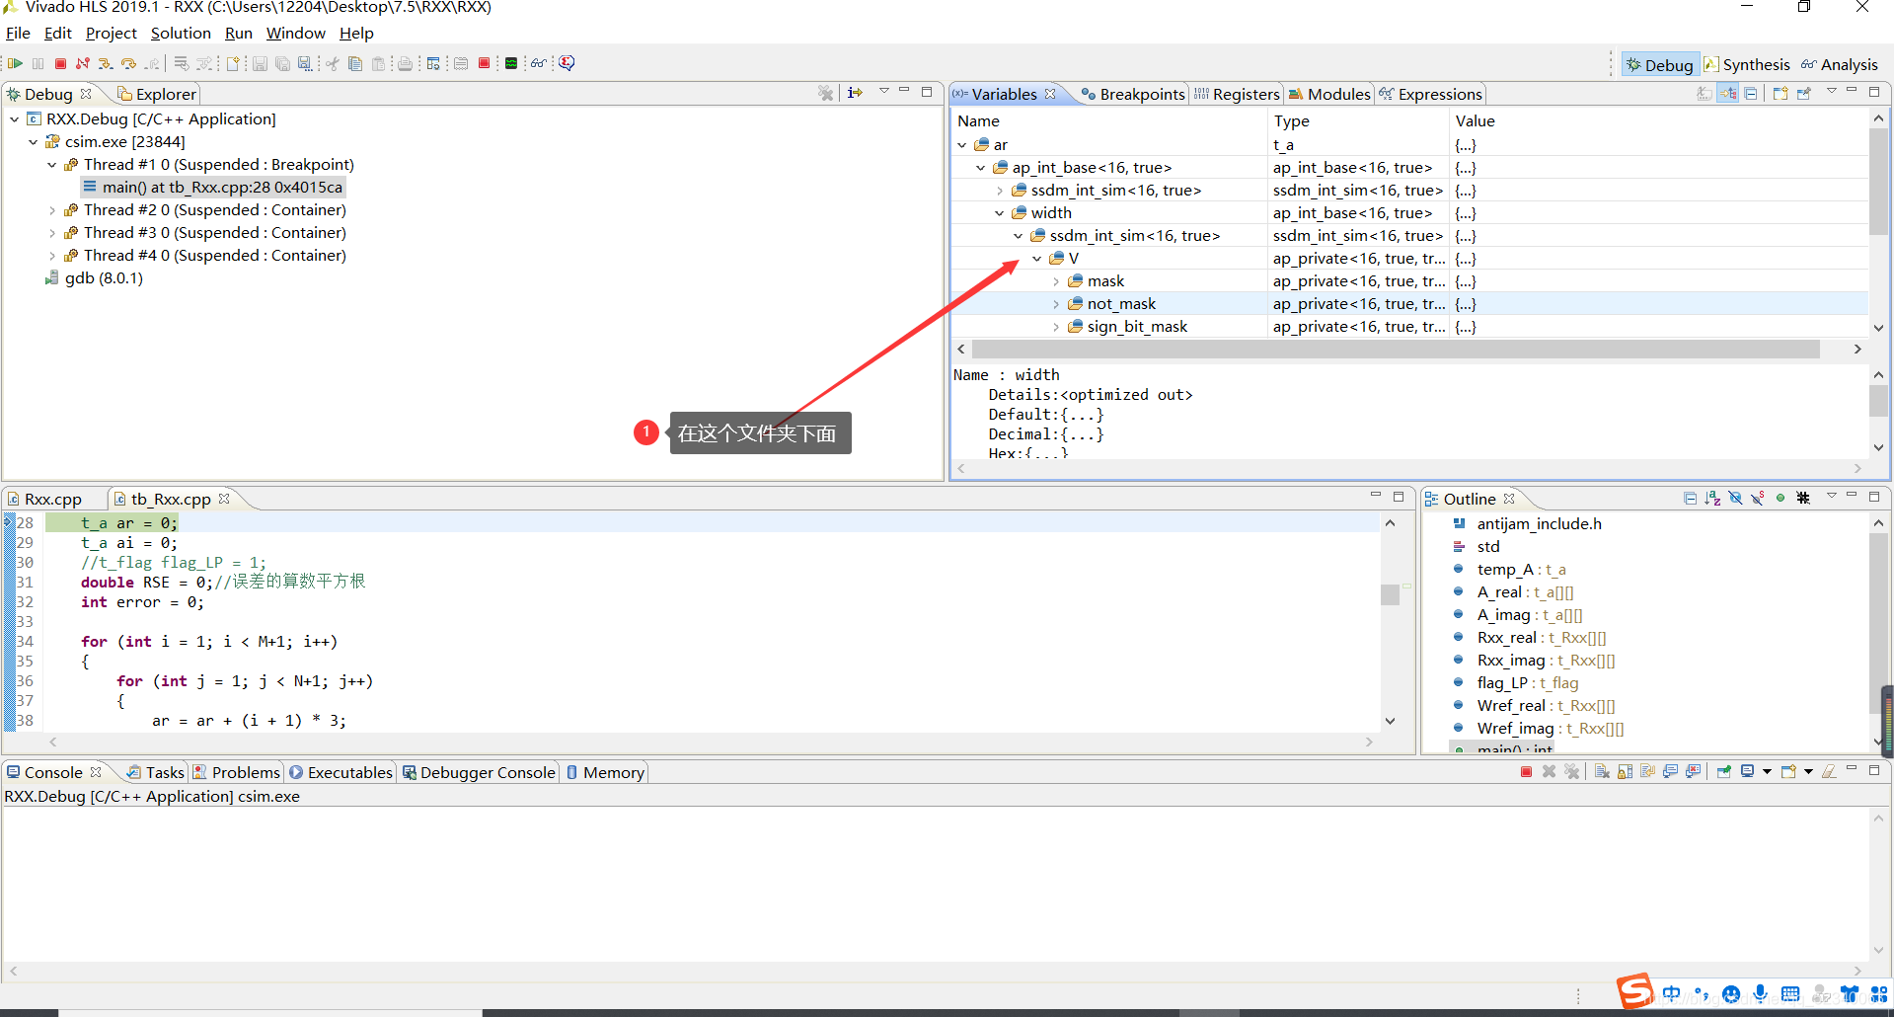The height and width of the screenshot is (1017, 1894).
Task: Open the Memory tab
Action: (x=605, y=772)
